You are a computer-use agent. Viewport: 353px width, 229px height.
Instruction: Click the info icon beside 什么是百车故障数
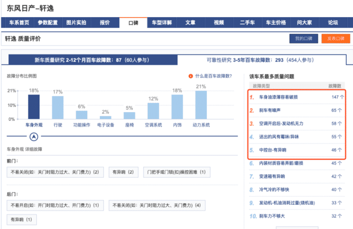191,76
